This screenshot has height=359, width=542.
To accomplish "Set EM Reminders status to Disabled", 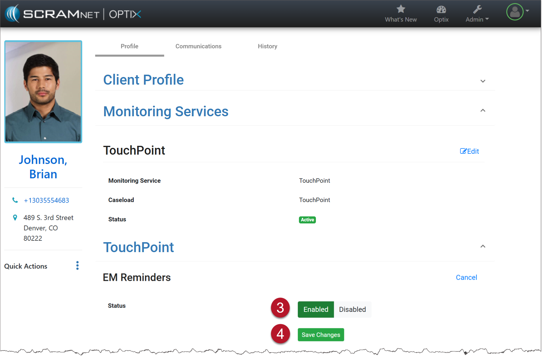I will tap(352, 310).
